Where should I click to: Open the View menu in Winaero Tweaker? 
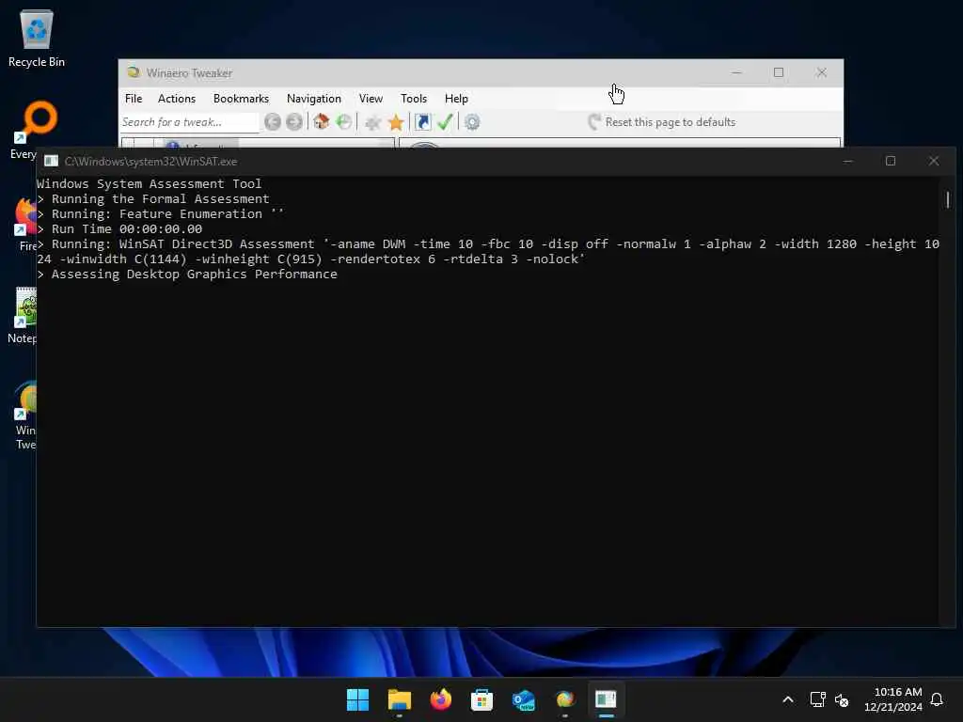tap(371, 98)
